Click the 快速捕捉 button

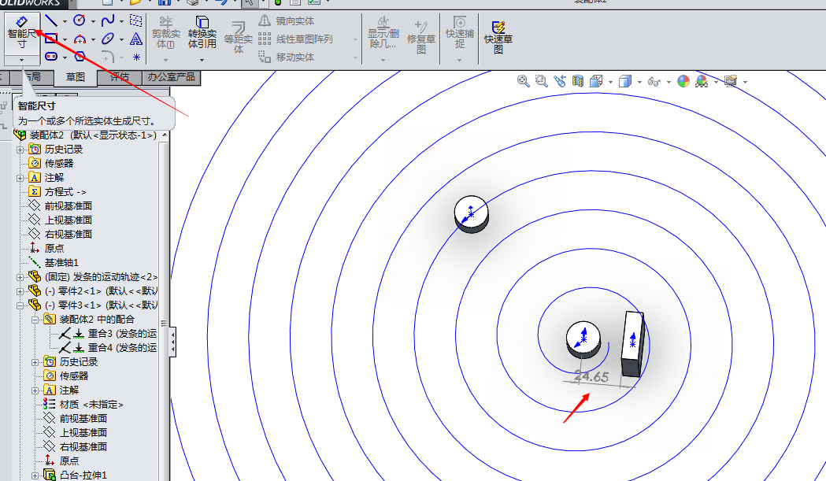click(460, 32)
